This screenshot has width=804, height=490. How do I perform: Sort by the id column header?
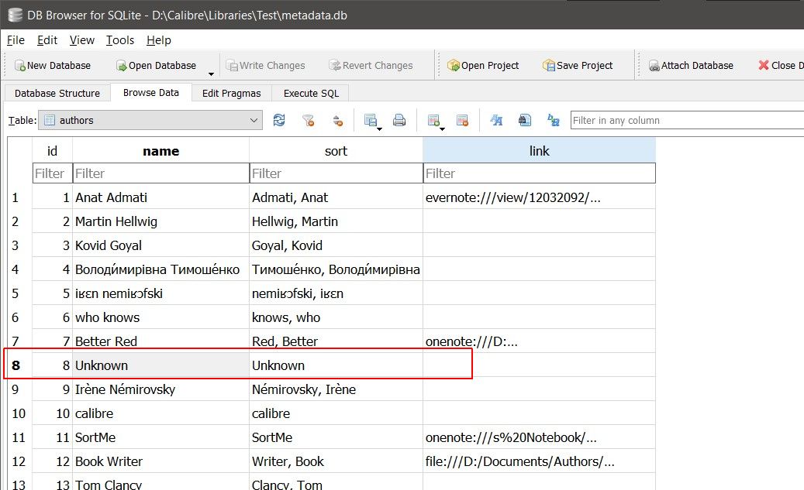coord(52,150)
